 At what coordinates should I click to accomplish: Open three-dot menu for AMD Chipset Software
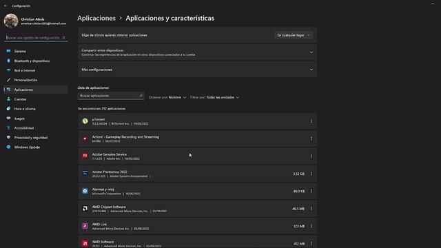[x=311, y=209]
